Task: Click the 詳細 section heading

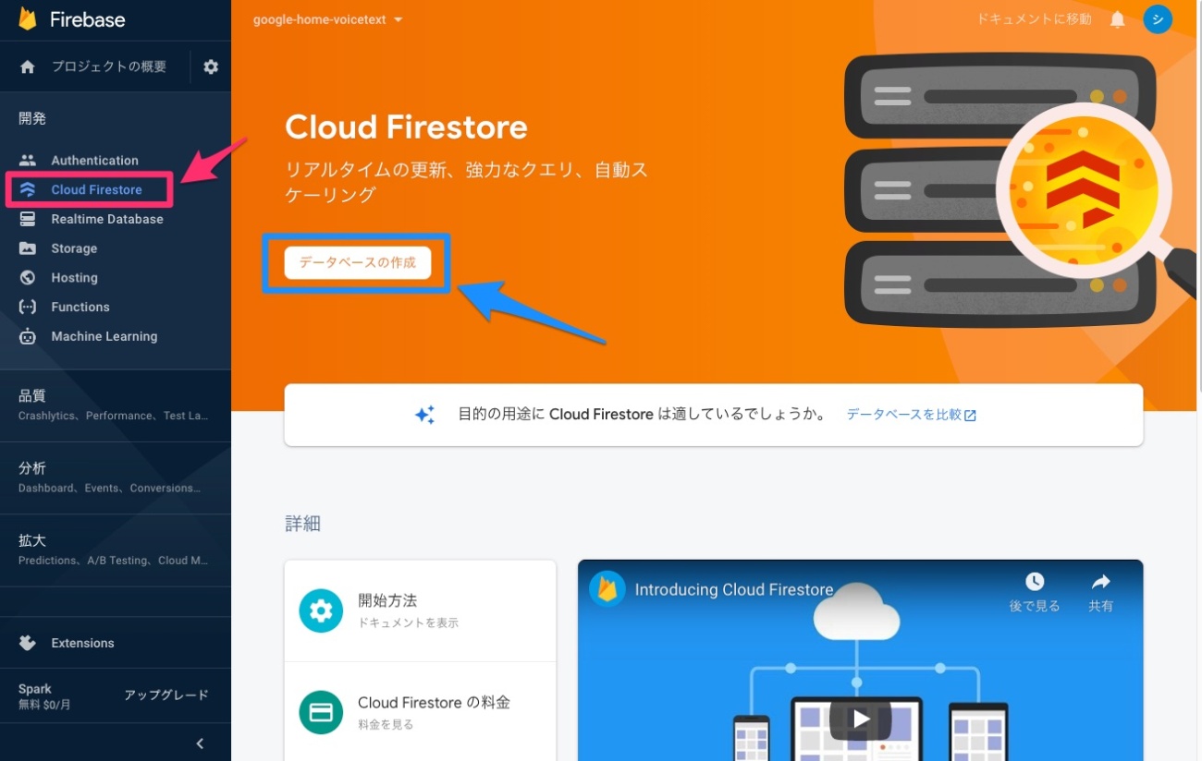Action: (302, 524)
